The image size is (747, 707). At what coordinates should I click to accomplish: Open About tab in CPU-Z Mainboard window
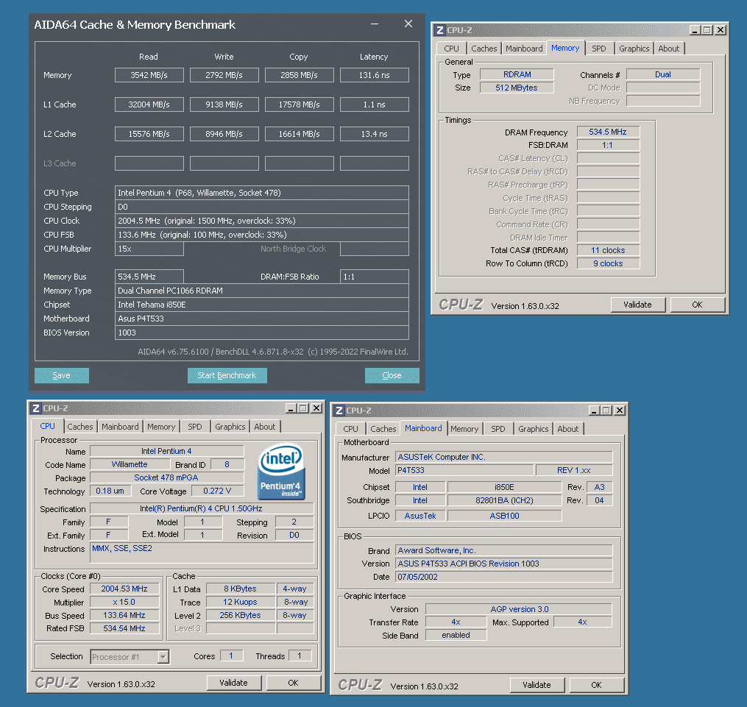[568, 429]
